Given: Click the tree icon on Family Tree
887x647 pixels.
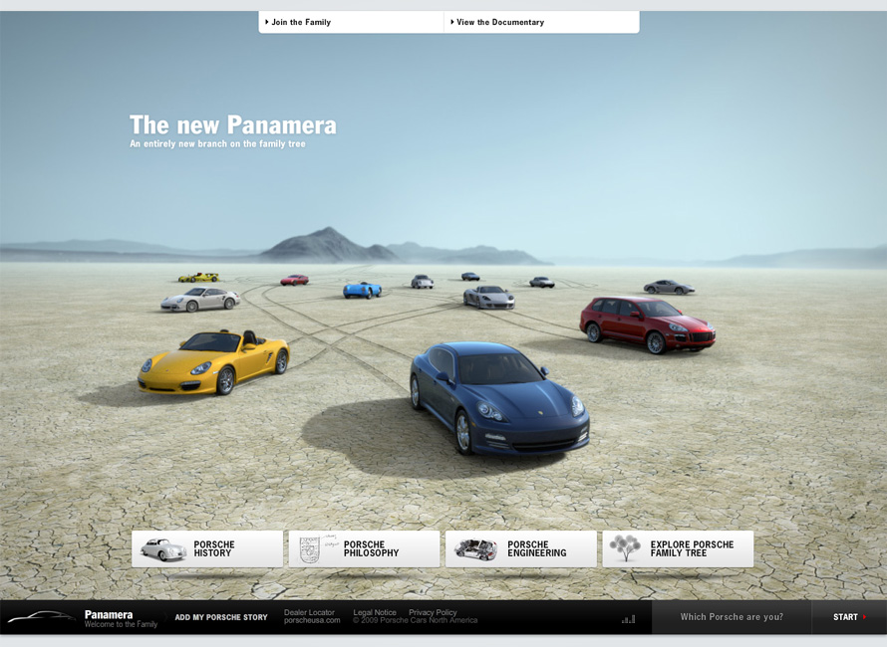Looking at the screenshot, I should tap(626, 548).
